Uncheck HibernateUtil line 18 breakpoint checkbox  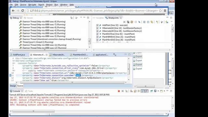coord(97,31)
